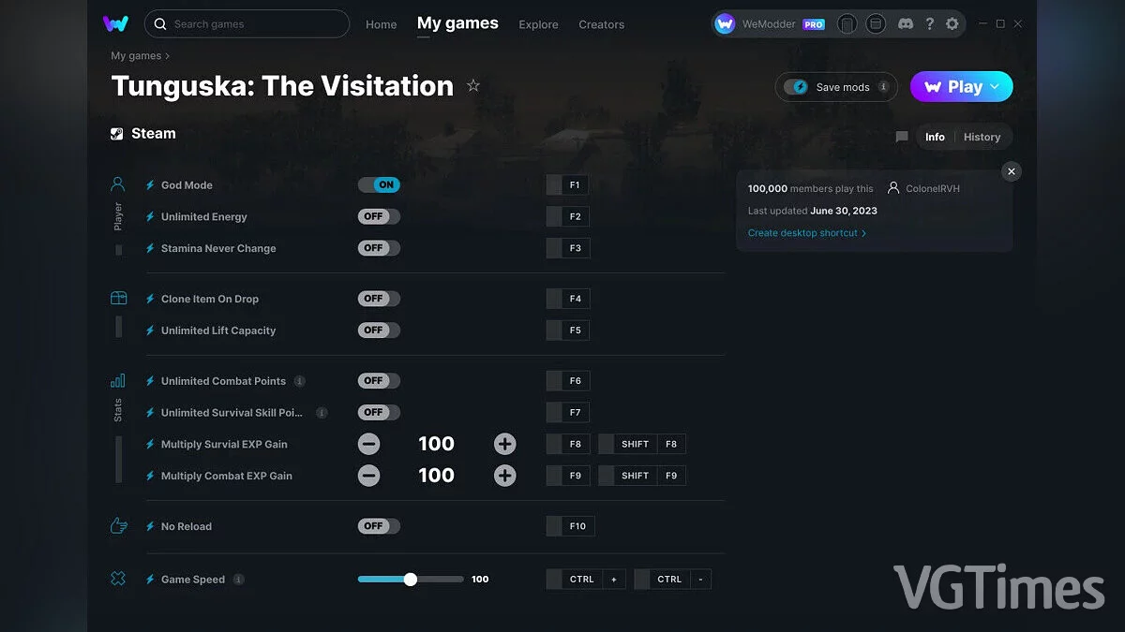The image size is (1125, 632).
Task: Adjust the Game Speed slider
Action: [410, 579]
